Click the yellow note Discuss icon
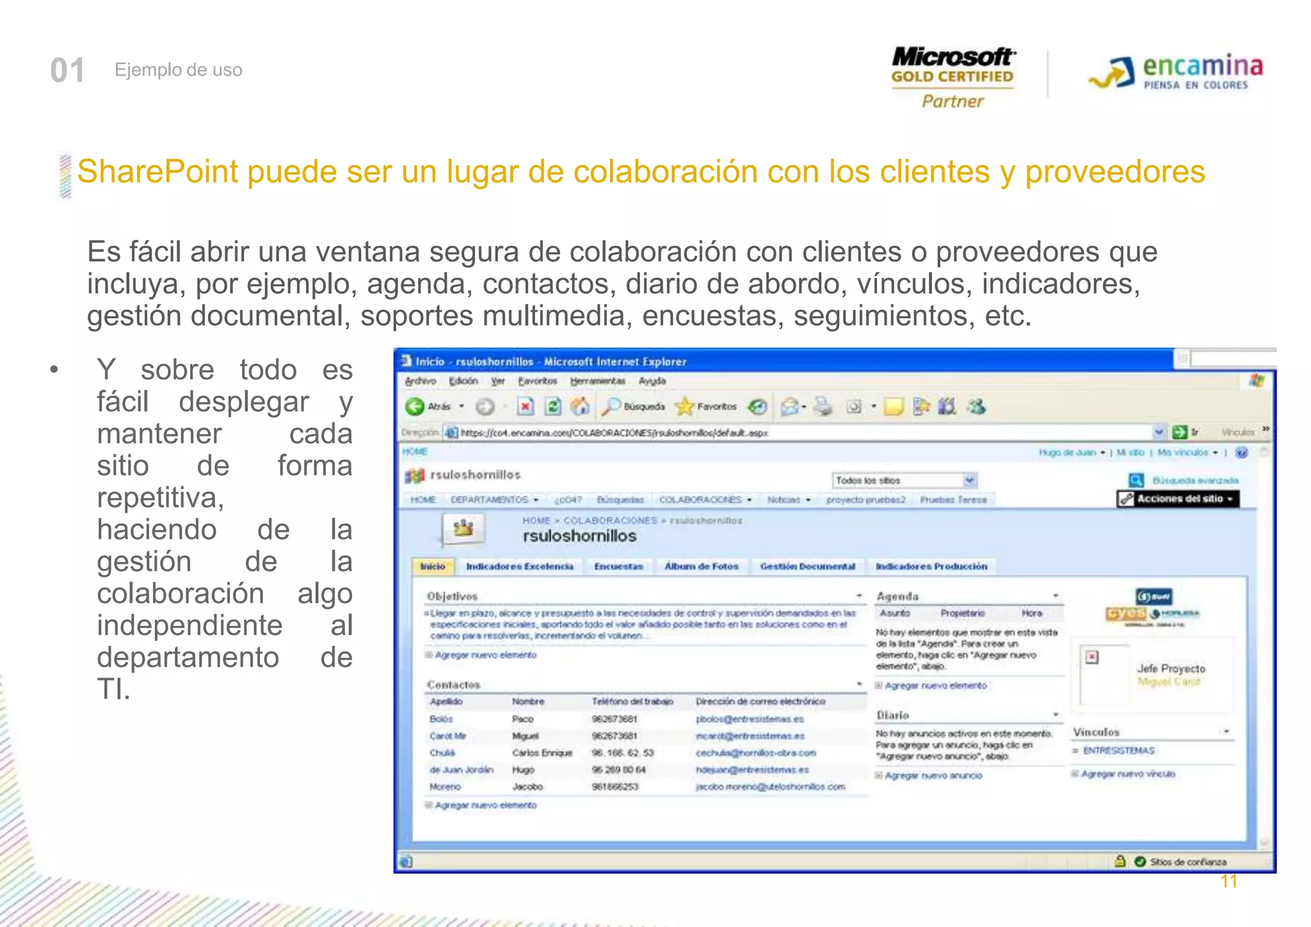The image size is (1311, 927). pyautogui.click(x=894, y=407)
